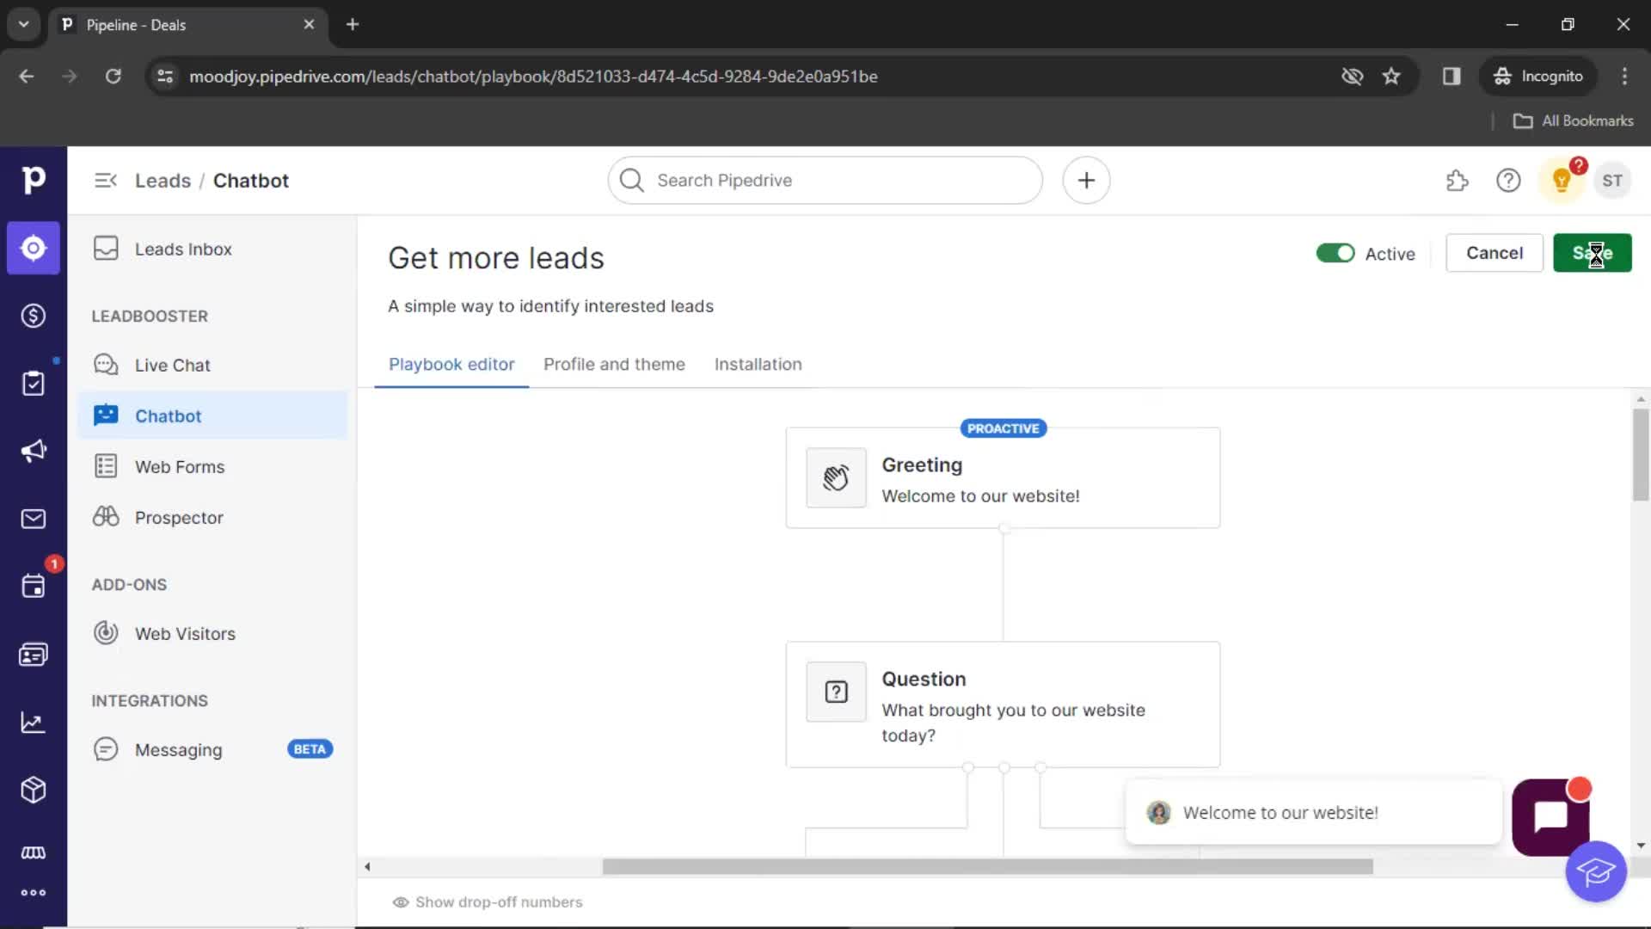Click the horizontal scrollbar thumb

(x=987, y=867)
